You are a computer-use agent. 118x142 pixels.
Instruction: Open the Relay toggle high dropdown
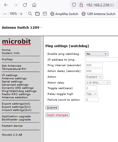[x=91, y=94]
